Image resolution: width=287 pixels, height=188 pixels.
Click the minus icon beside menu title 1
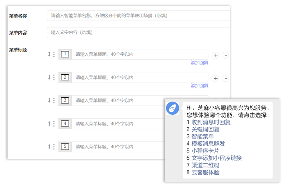coord(226,55)
